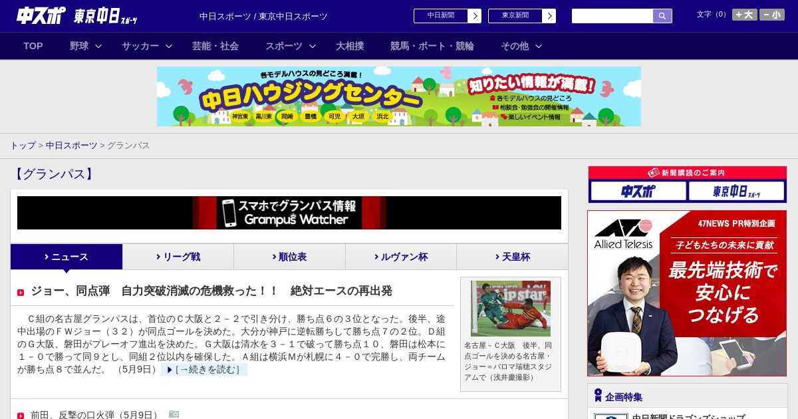Screen dimensions: 798x419
Task: Open headline ジョー、同点弾 article
Action: tap(211, 291)
